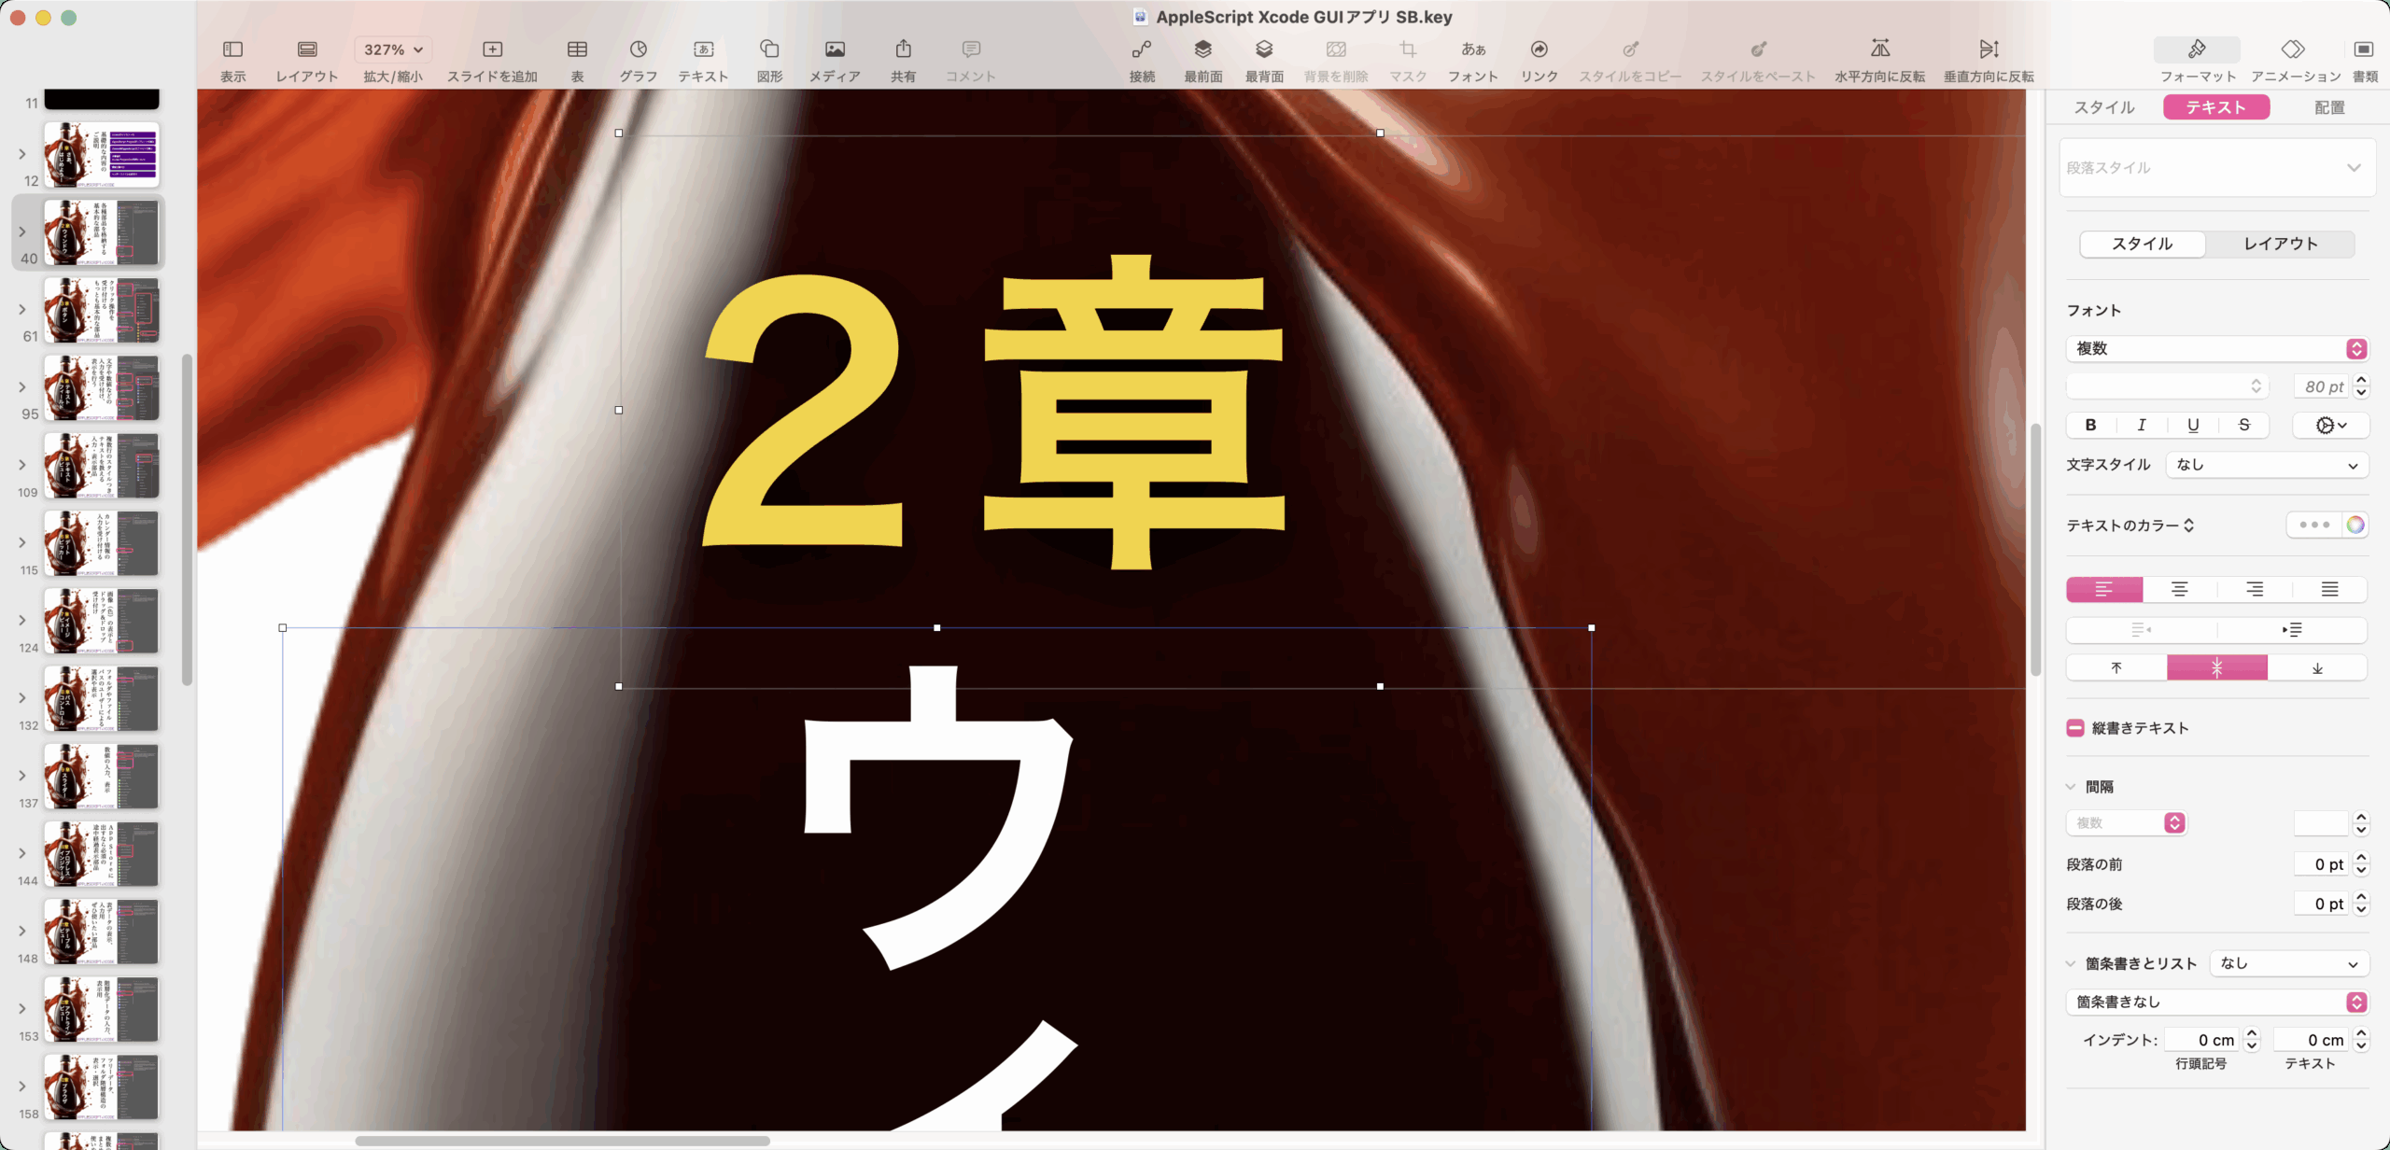The image size is (2390, 1150).
Task: Click the document proxy icon in title
Action: point(1140,17)
